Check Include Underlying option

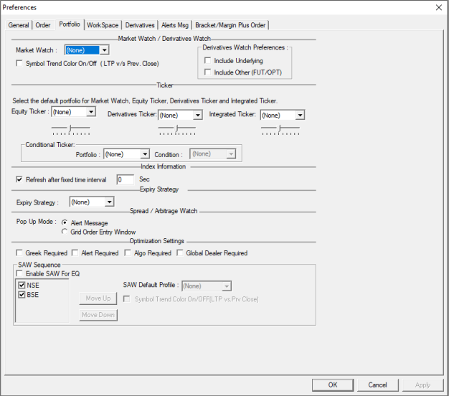point(208,61)
